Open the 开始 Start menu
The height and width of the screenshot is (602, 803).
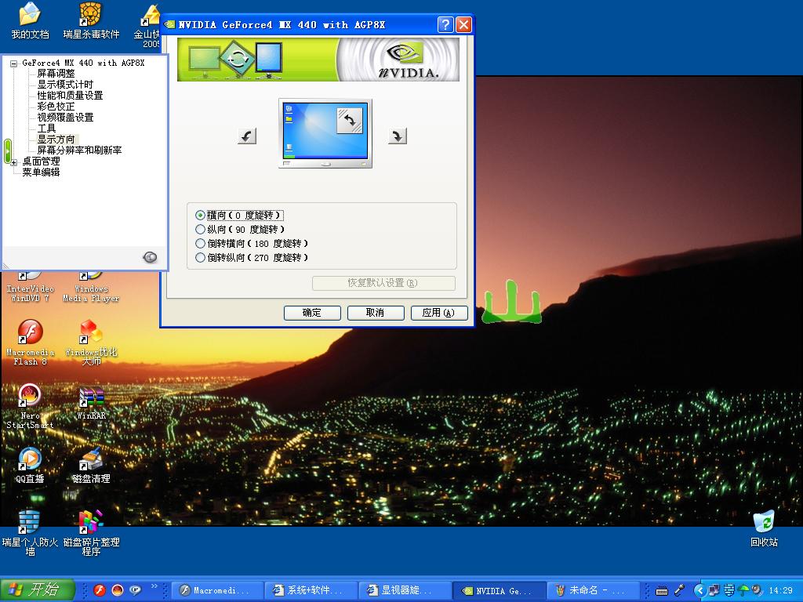coord(38,589)
